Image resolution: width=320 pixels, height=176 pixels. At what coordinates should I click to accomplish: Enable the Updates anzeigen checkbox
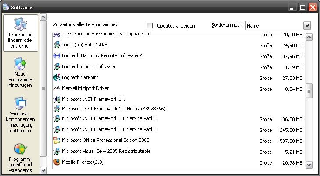coord(150,26)
